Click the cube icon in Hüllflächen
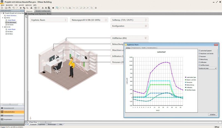The width and height of the screenshot is (222, 128). 146,38
